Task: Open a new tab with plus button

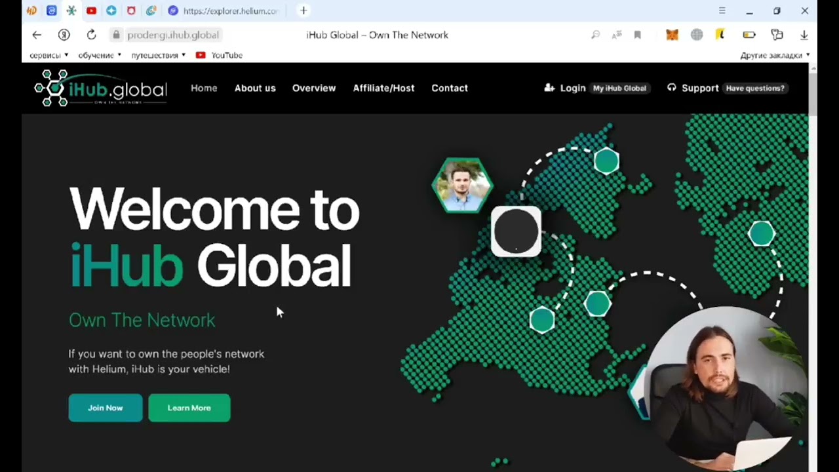Action: (x=303, y=10)
